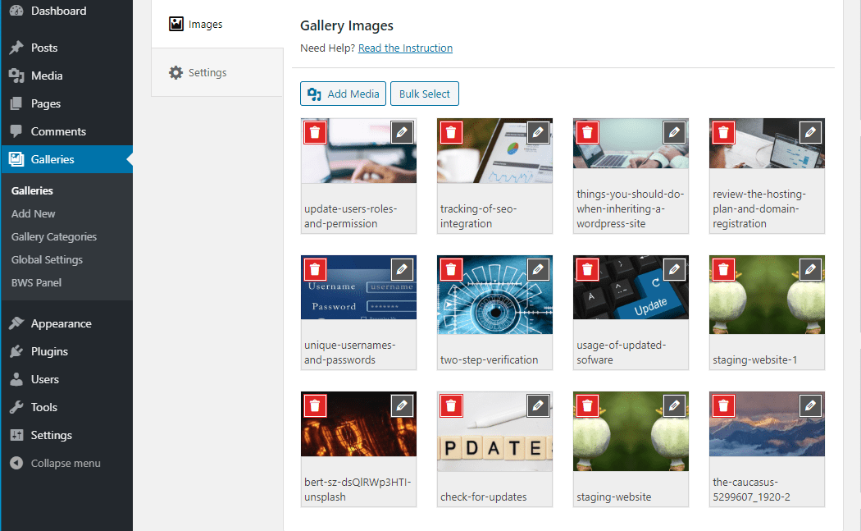Edit the staging-website-1 image
This screenshot has width=861, height=531.
pyautogui.click(x=810, y=268)
